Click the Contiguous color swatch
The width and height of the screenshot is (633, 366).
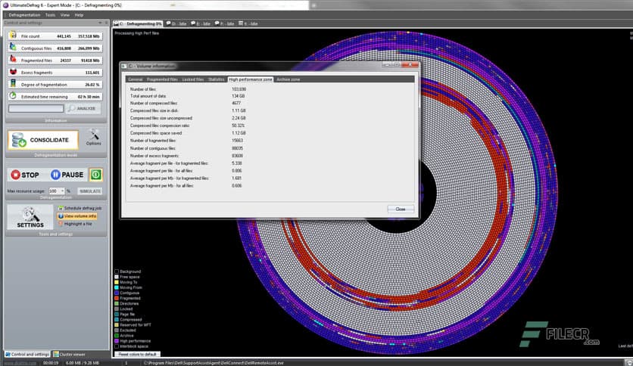pos(117,293)
